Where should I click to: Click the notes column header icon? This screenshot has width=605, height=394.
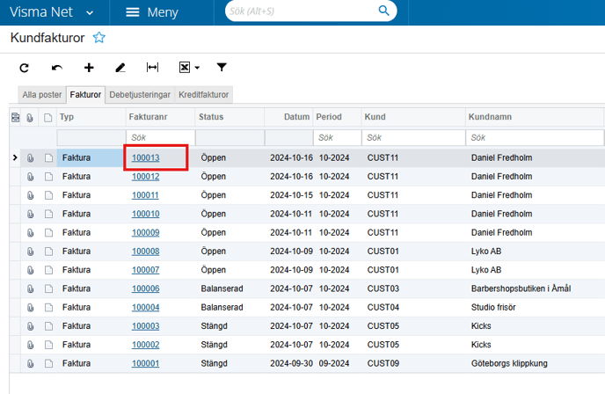coord(47,118)
